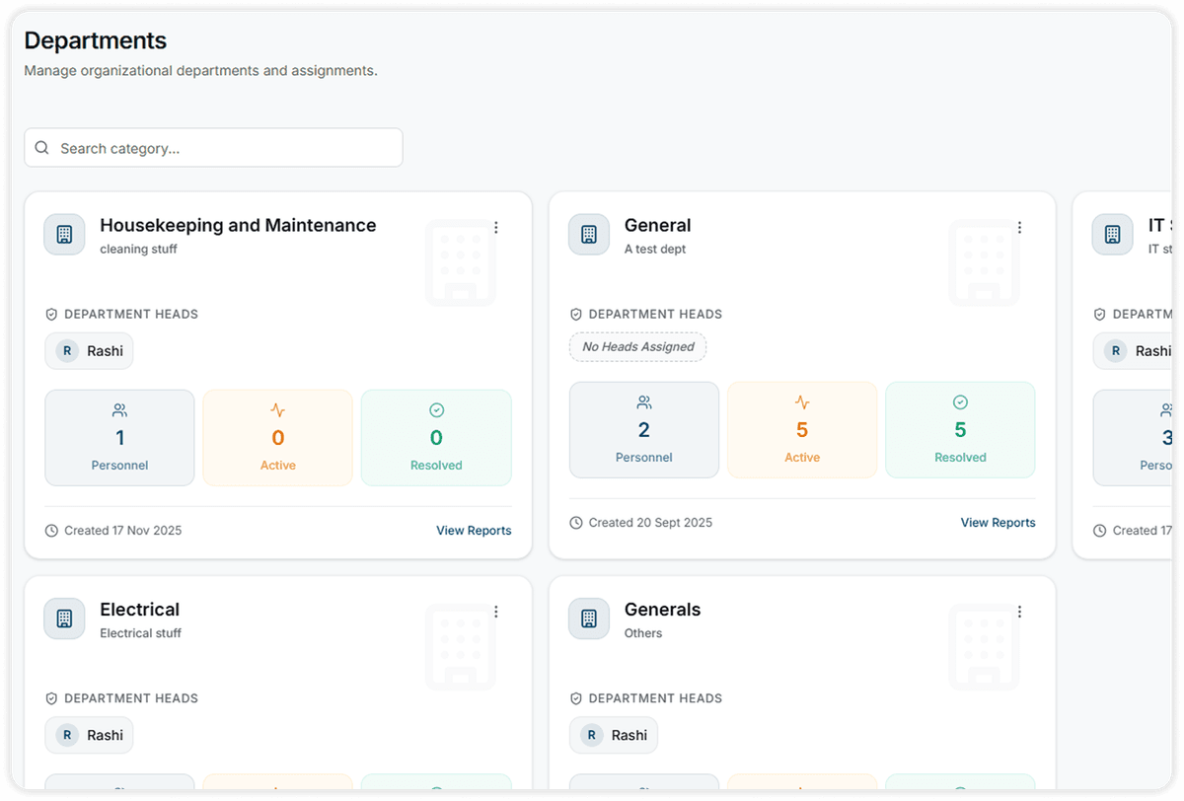Click the 'Created 17 Nov 2025' text
Image resolution: width=1184 pixels, height=801 pixels.
tap(123, 531)
